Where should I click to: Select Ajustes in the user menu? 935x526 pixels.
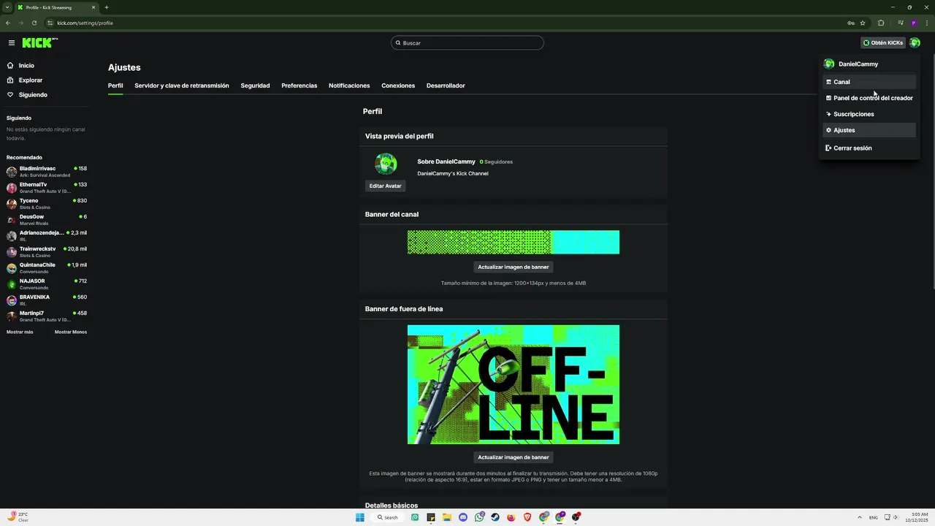coord(869,130)
